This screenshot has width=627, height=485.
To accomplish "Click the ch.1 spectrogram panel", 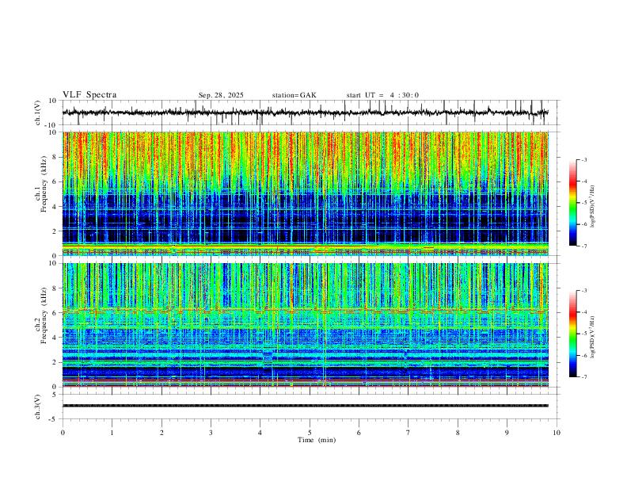I will click(305, 193).
